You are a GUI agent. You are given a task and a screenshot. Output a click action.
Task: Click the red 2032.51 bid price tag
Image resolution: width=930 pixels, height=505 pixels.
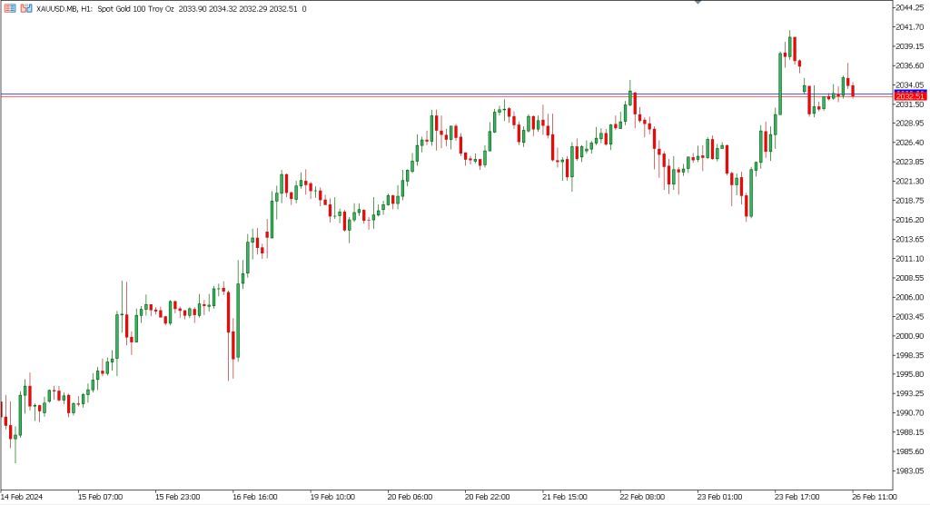pyautogui.click(x=910, y=96)
